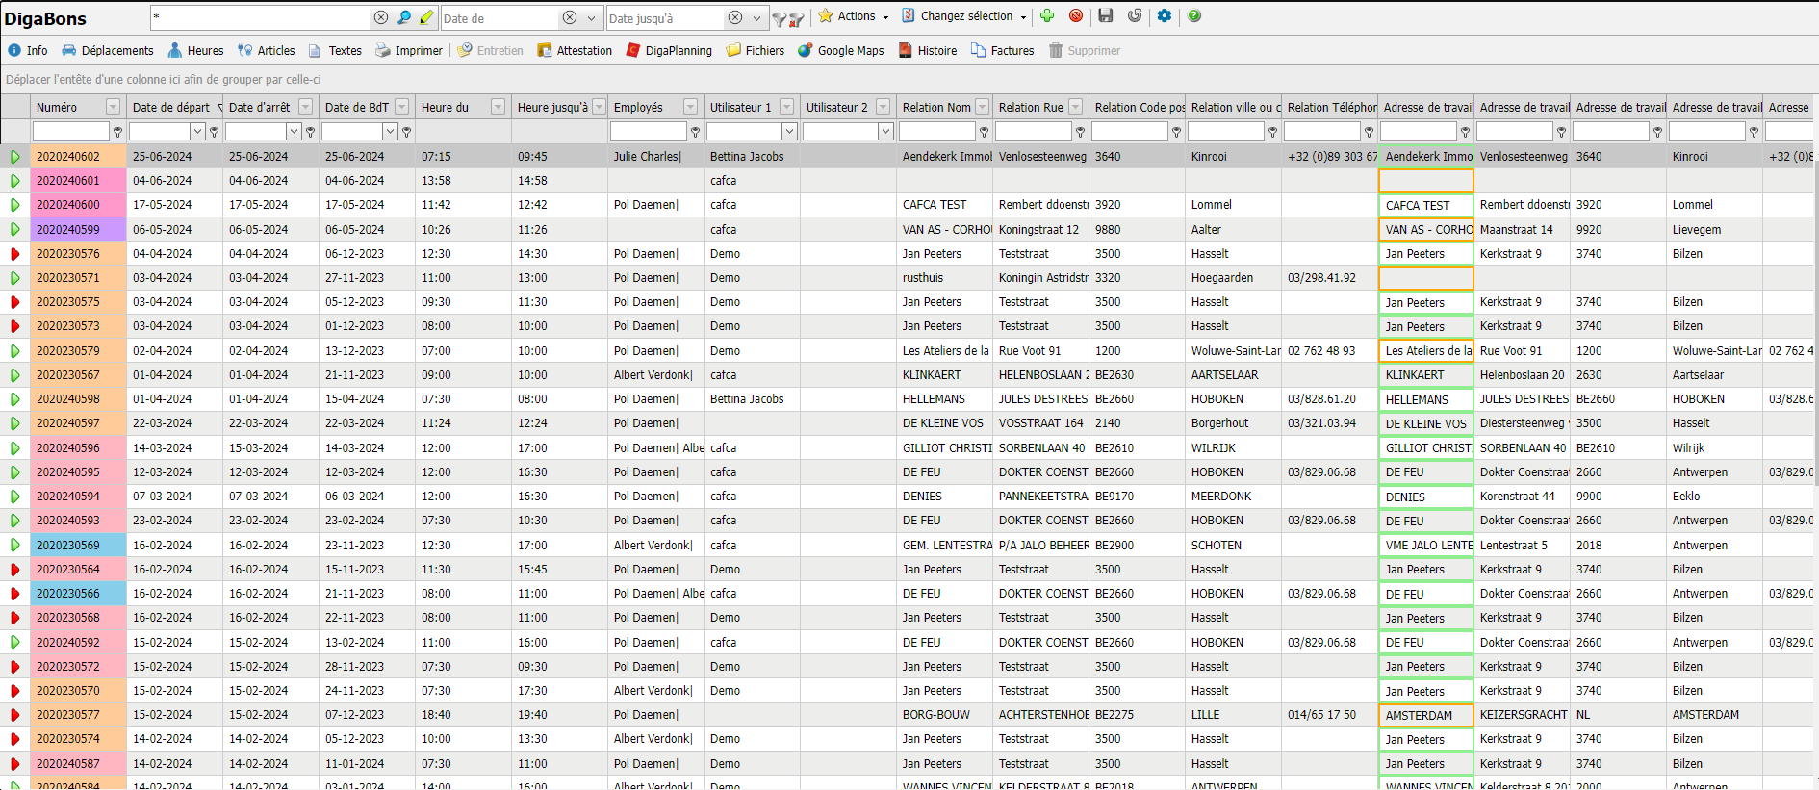The image size is (1819, 790).
Task: Open Fichiers from the toolbar
Action: [756, 51]
